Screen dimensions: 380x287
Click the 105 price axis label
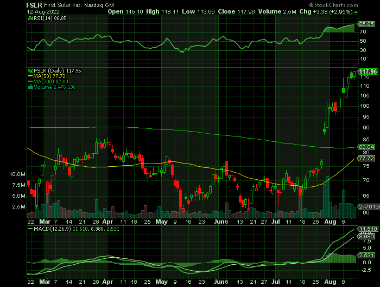[x=364, y=96]
